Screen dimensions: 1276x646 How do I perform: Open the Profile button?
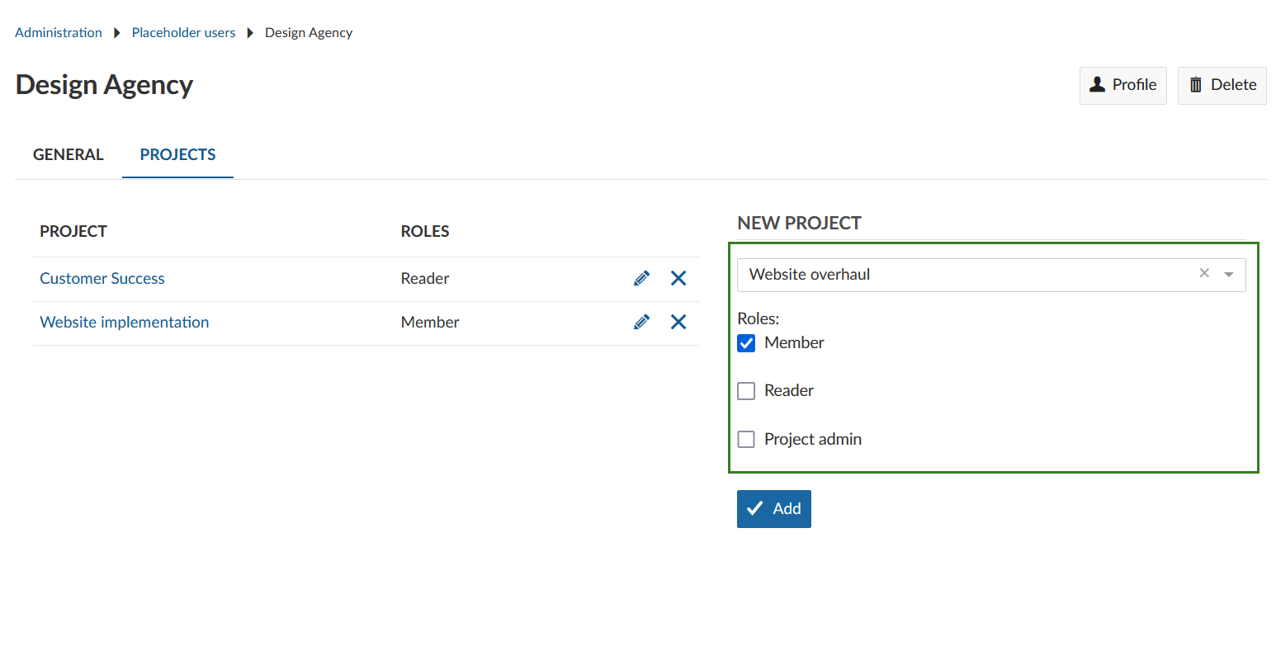point(1122,85)
